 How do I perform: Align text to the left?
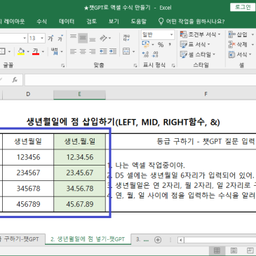pos(73,51)
